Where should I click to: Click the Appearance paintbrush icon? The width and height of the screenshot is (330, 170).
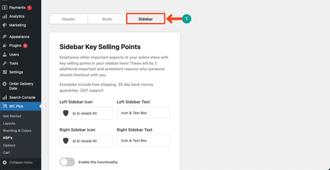[4, 37]
